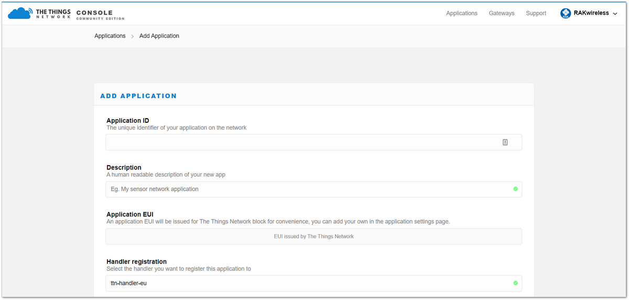The width and height of the screenshot is (629, 300).
Task: Click the CONSOLE Community Edition title
Action: pyautogui.click(x=100, y=14)
